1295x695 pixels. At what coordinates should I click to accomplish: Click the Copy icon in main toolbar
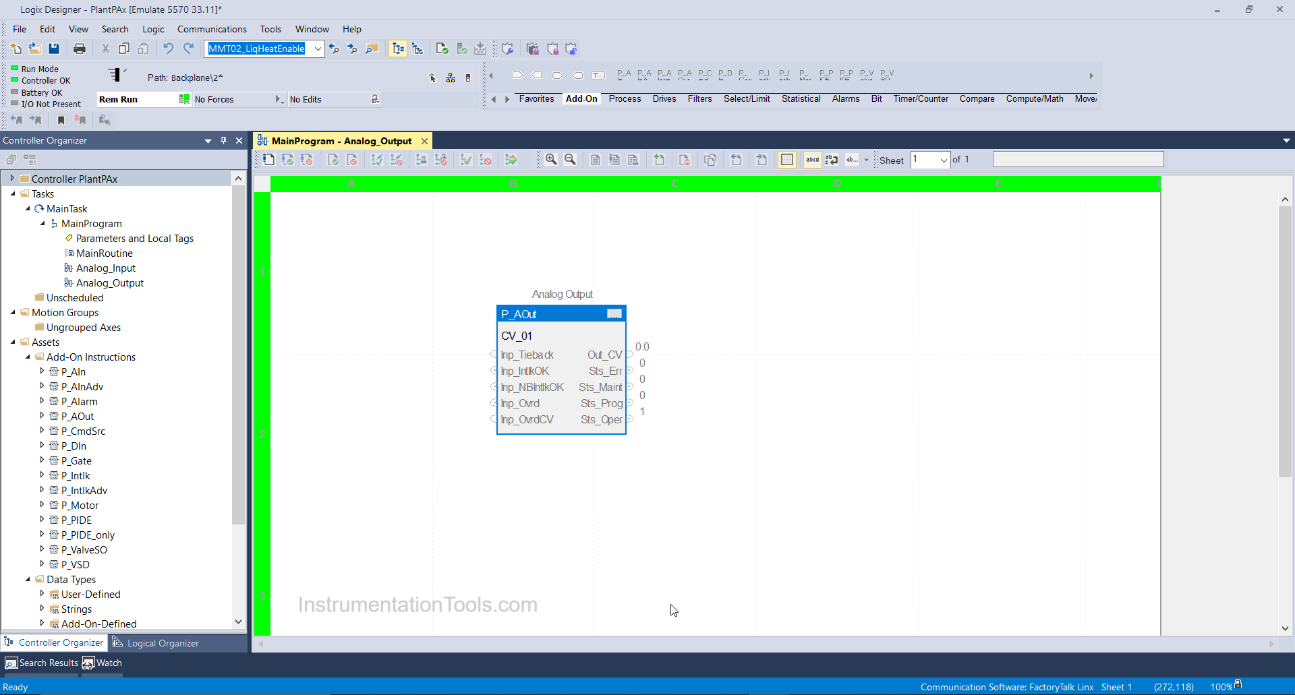(124, 49)
